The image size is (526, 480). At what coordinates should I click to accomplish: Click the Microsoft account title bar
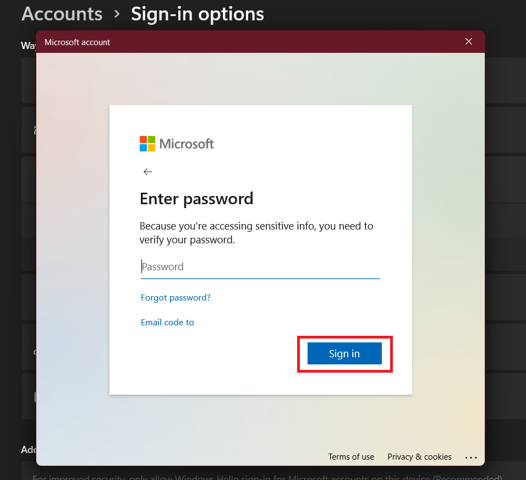220,42
